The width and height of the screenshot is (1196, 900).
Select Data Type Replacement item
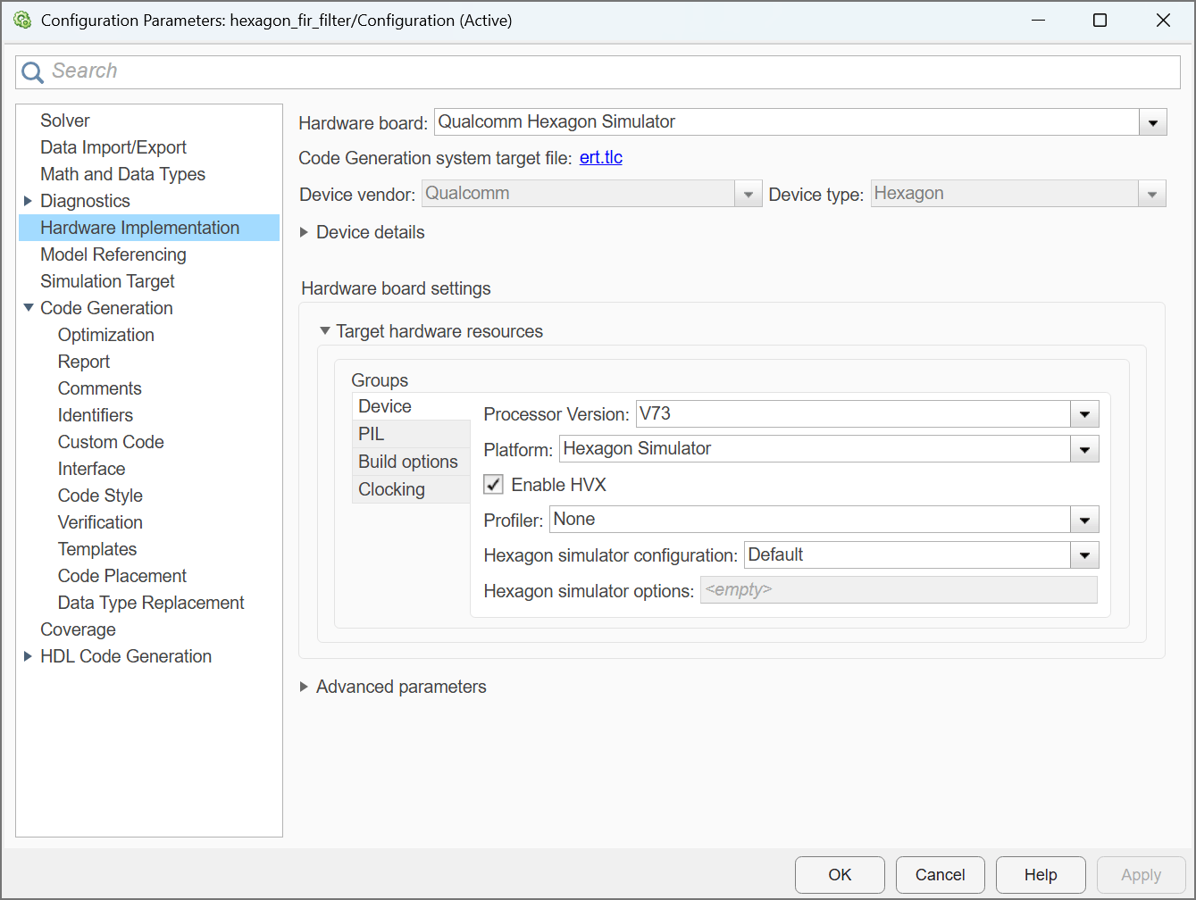coord(151,603)
